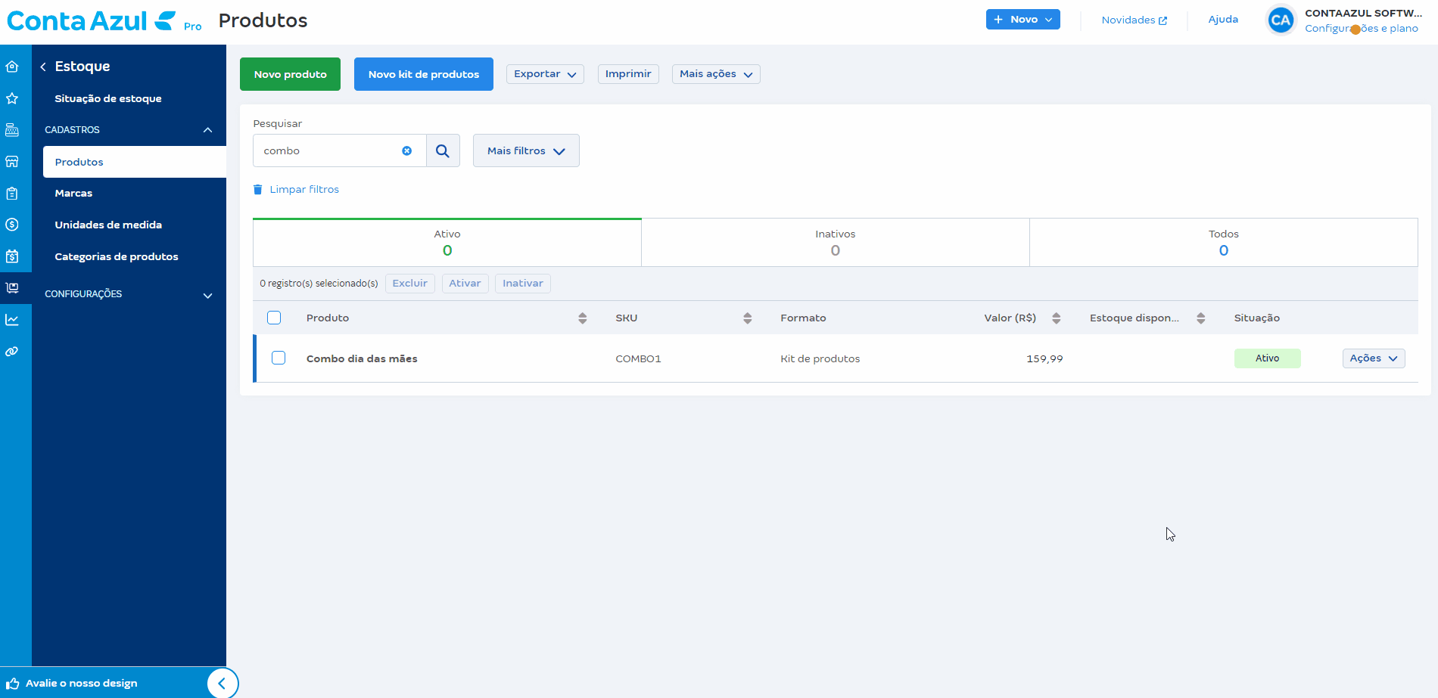Sort by Valor (R$) column arrows
Screen dimensions: 1438x698
click(1056, 318)
